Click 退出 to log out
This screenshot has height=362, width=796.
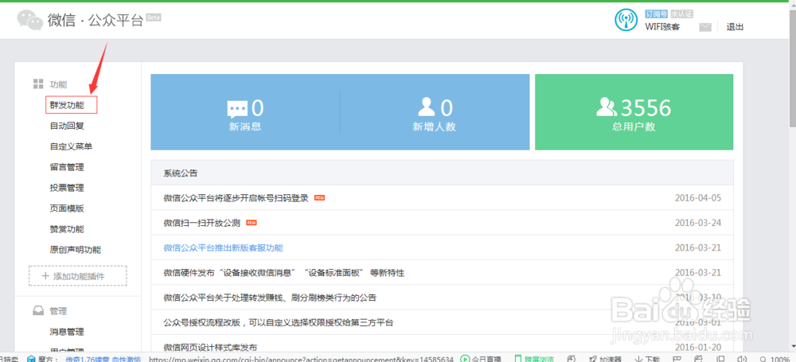(x=735, y=27)
